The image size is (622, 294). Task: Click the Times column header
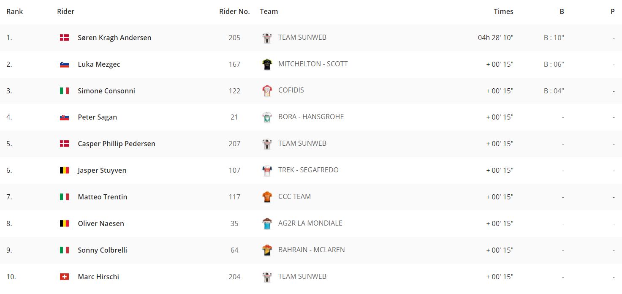pos(503,11)
